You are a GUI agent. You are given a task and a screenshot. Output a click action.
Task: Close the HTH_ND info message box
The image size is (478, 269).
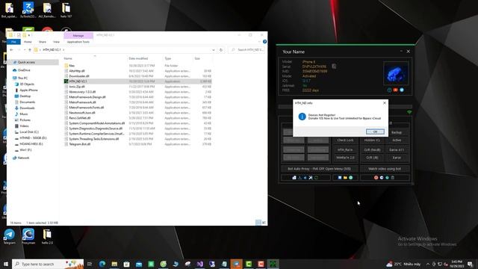tap(385, 103)
